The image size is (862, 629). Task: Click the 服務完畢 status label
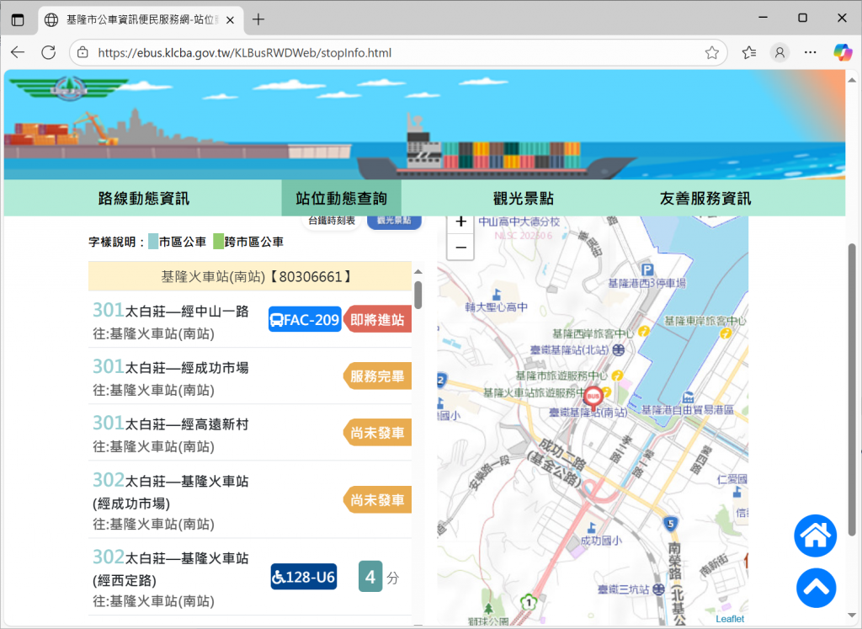377,376
